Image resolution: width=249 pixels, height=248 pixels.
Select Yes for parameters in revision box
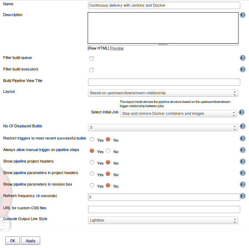pyautogui.click(x=92, y=185)
